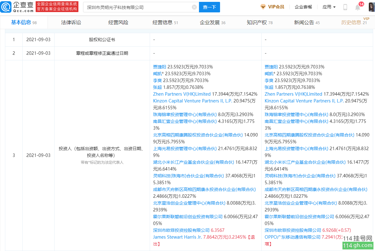Switch to the 基本信息 tab
This screenshot has height=251, width=375.
(24, 22)
